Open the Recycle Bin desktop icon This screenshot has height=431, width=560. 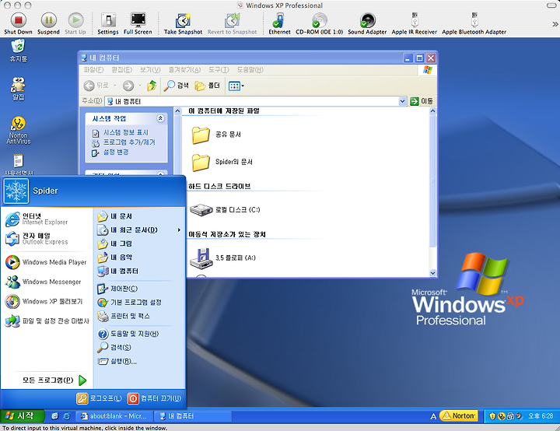click(18, 51)
